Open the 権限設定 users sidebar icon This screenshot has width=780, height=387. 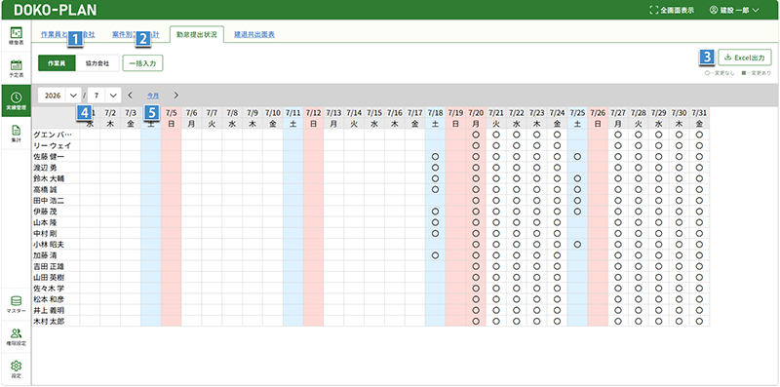point(16,336)
